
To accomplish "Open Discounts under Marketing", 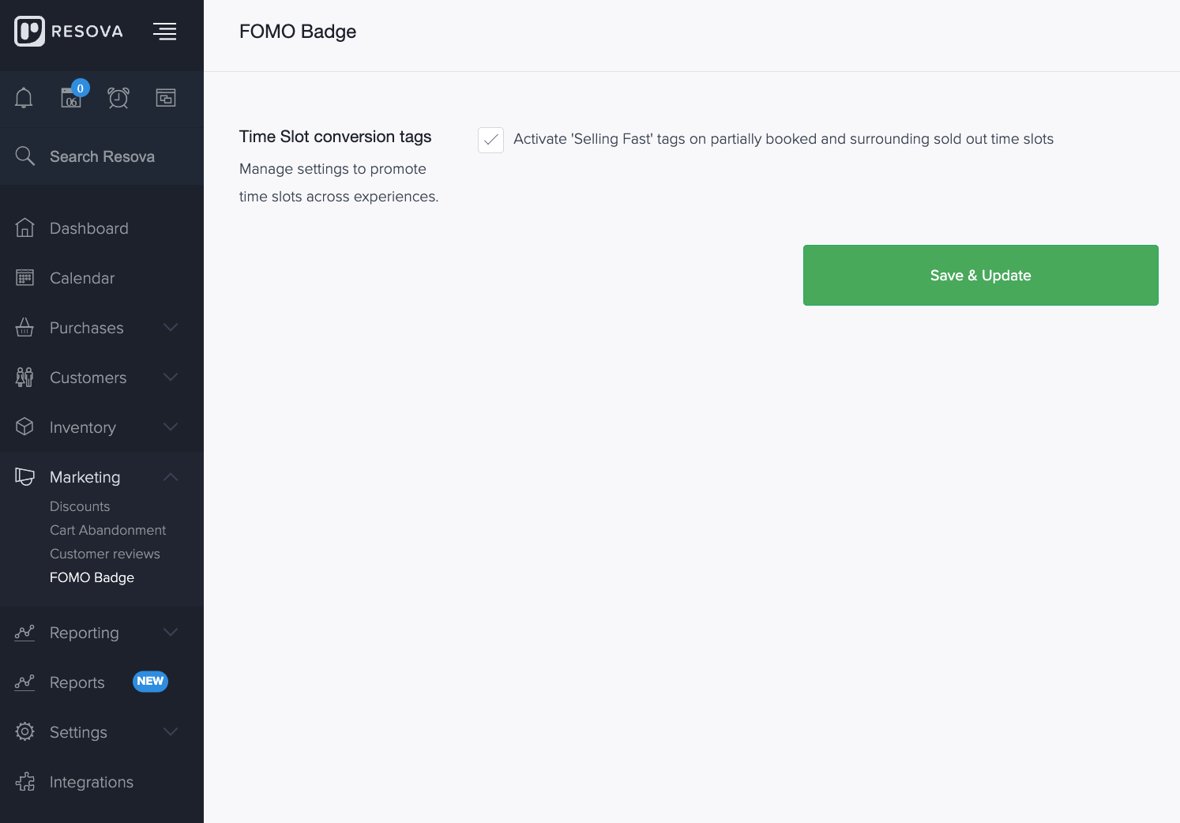I will point(80,506).
